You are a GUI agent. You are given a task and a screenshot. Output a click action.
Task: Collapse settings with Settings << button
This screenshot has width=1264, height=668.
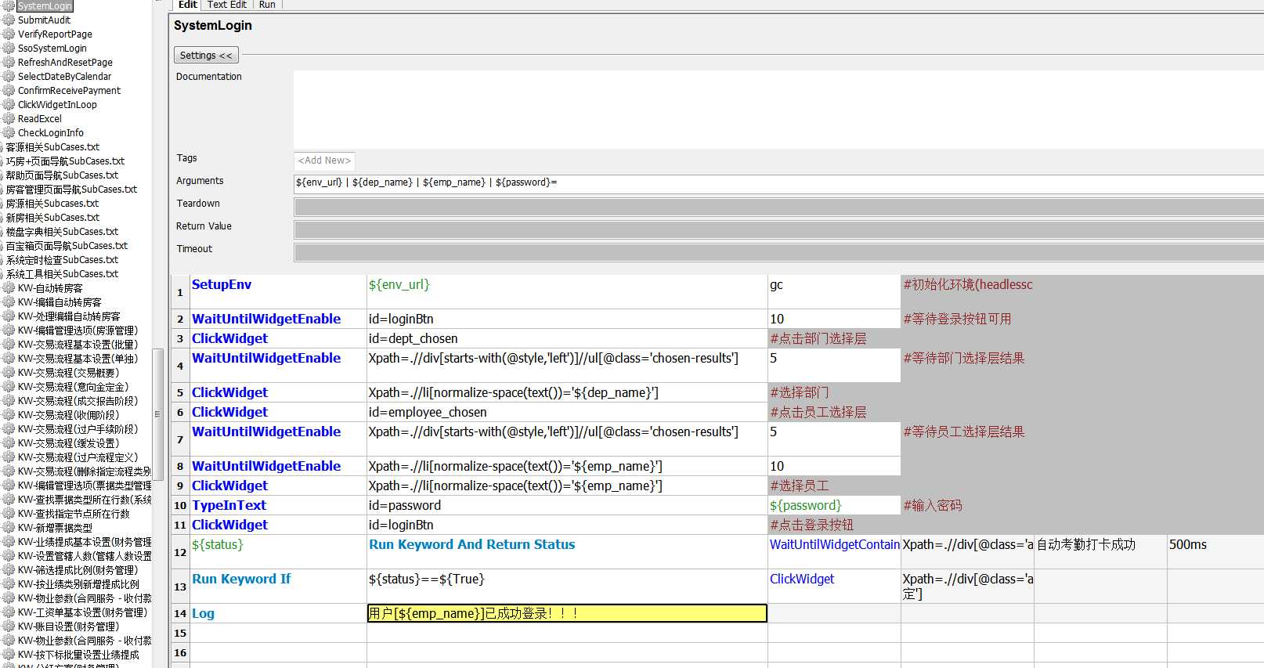[206, 56]
